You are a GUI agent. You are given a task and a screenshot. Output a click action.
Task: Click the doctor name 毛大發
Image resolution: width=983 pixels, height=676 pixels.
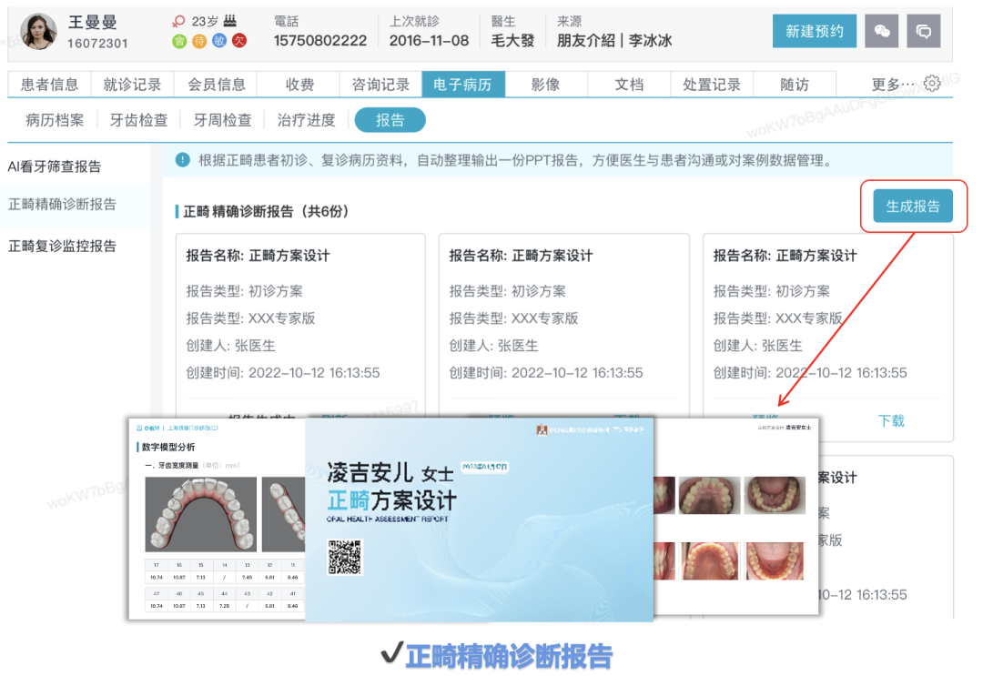point(512,41)
